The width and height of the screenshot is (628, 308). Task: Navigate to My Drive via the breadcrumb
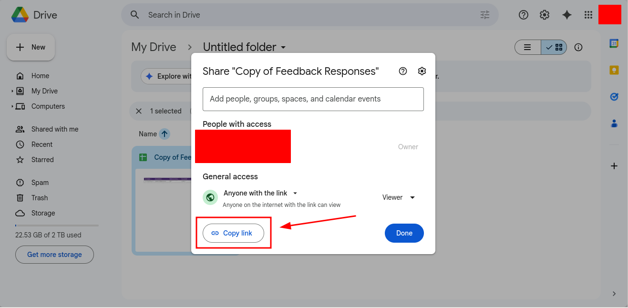(x=154, y=47)
